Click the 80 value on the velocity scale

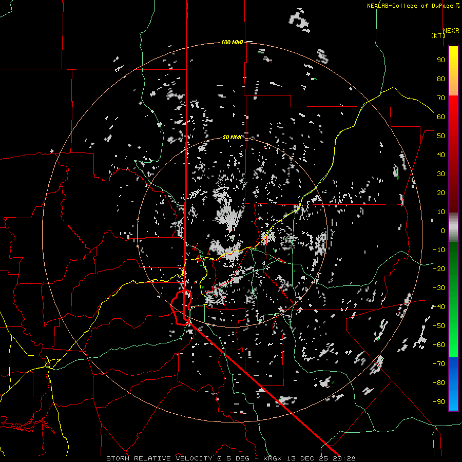pyautogui.click(x=441, y=79)
